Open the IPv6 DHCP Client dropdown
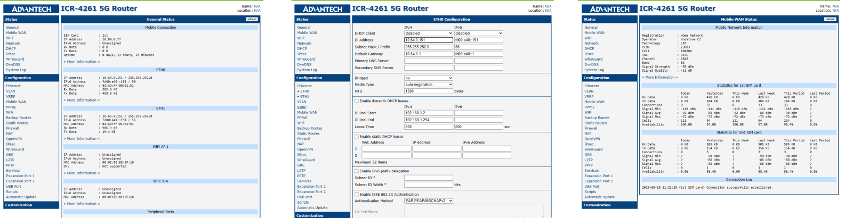The image size is (853, 218). point(478,33)
